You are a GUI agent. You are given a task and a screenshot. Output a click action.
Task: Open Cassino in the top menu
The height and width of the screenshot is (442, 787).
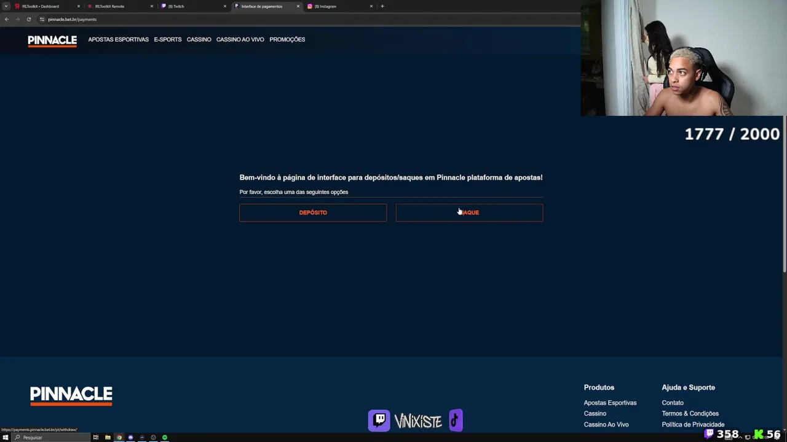pos(199,39)
